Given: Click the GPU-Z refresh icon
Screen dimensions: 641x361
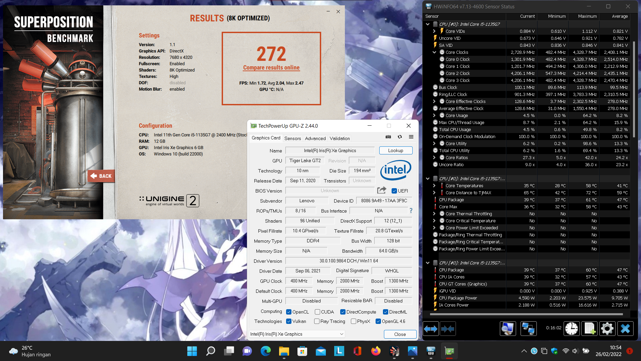Looking at the screenshot, I should (x=400, y=137).
